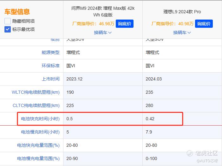Click the CLTC纯电续航里程(km) label
Screen dimensions: 222x166
point(36,105)
